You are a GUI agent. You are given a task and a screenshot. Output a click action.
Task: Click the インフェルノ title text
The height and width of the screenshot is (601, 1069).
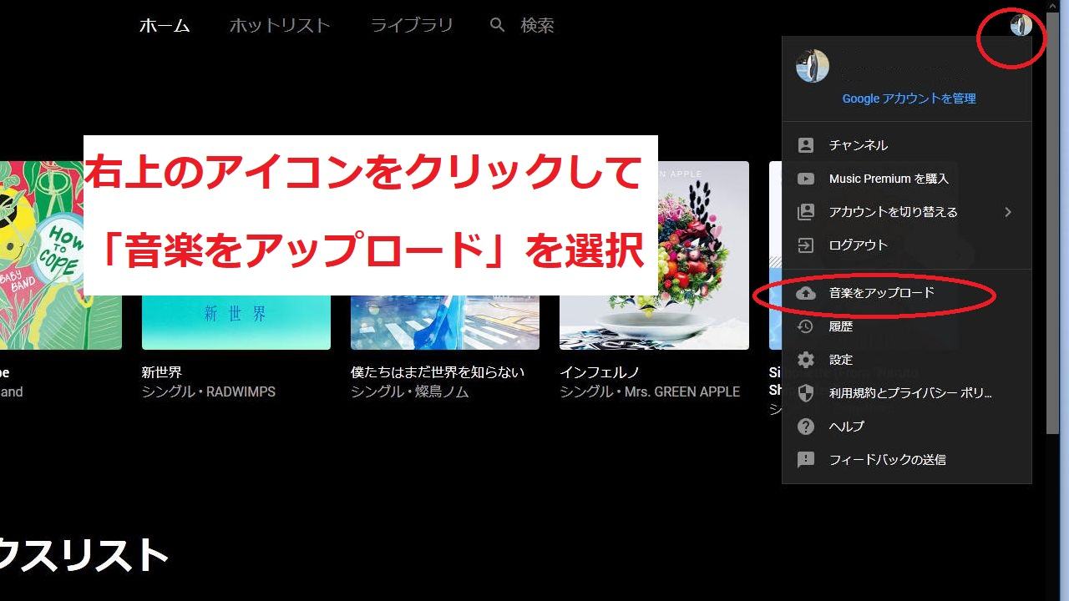coord(600,372)
